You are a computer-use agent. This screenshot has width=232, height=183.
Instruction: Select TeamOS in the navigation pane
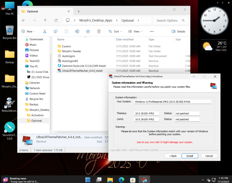coord(32,61)
